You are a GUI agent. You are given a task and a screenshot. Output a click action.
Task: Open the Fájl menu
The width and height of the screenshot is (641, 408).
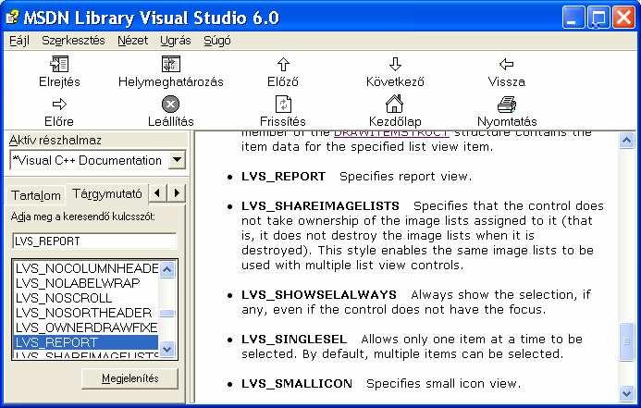(19, 41)
